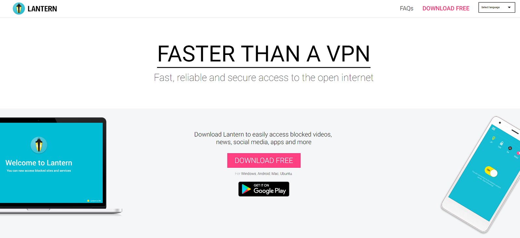Open the Select language dropdown
This screenshot has width=520, height=238.
(497, 7)
